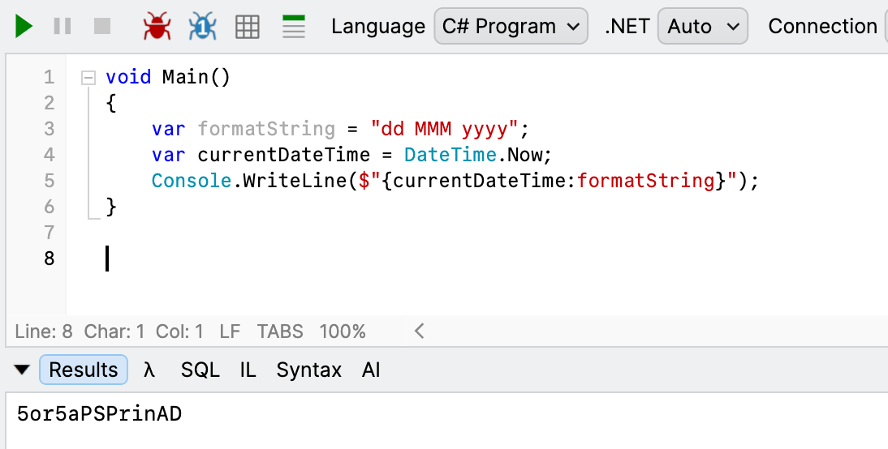The width and height of the screenshot is (888, 449).
Task: Click DateTime type on line 4
Action: pos(450,154)
